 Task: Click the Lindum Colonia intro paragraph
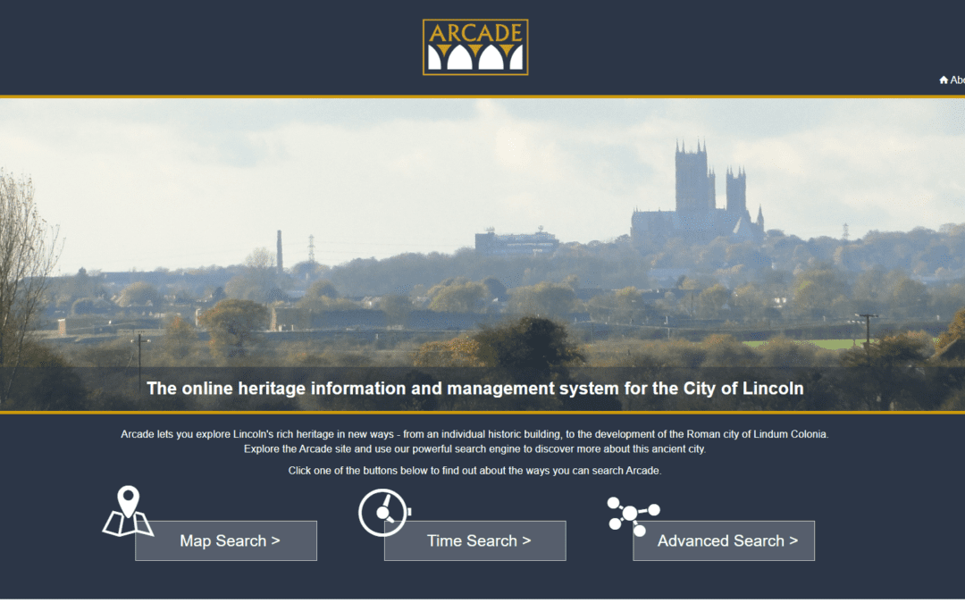point(475,441)
